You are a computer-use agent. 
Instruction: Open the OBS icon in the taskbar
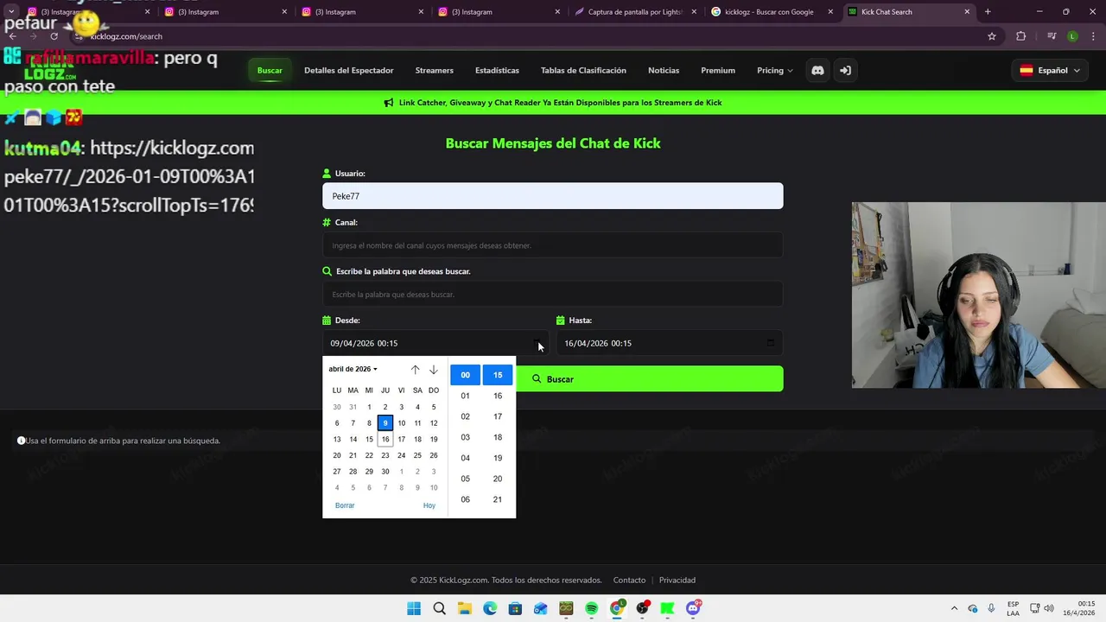tap(642, 608)
